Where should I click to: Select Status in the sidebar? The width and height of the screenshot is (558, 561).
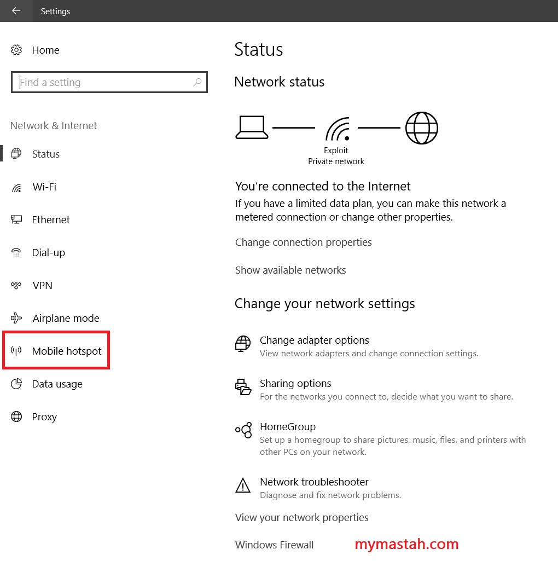(x=46, y=154)
